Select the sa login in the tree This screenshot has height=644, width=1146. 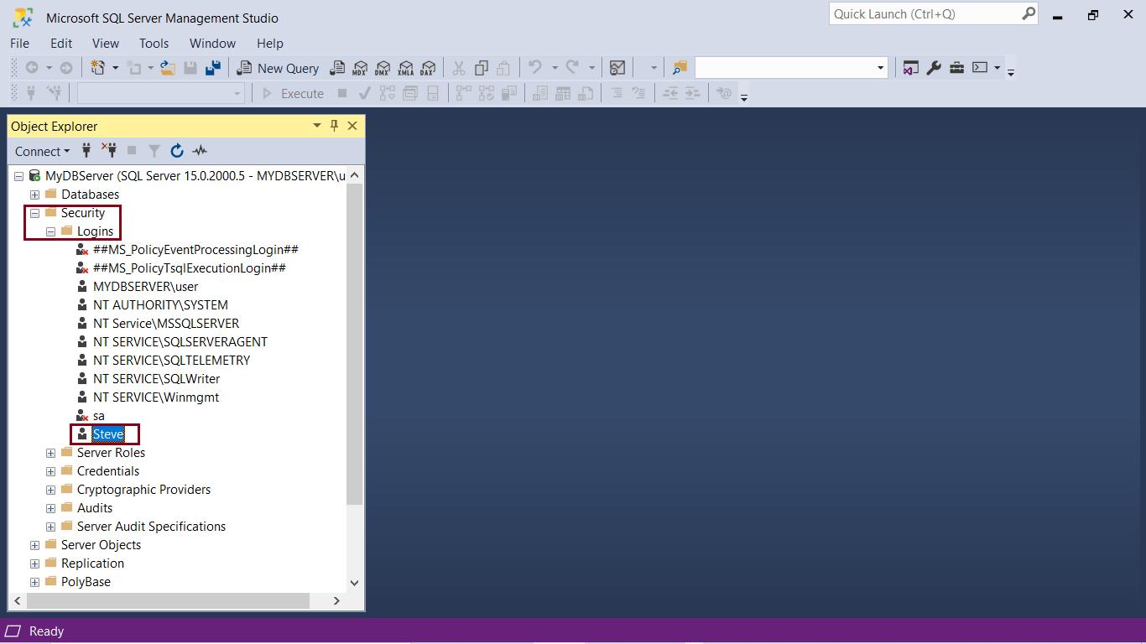(x=99, y=415)
